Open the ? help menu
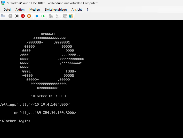The image size is (183, 138). [87, 10]
